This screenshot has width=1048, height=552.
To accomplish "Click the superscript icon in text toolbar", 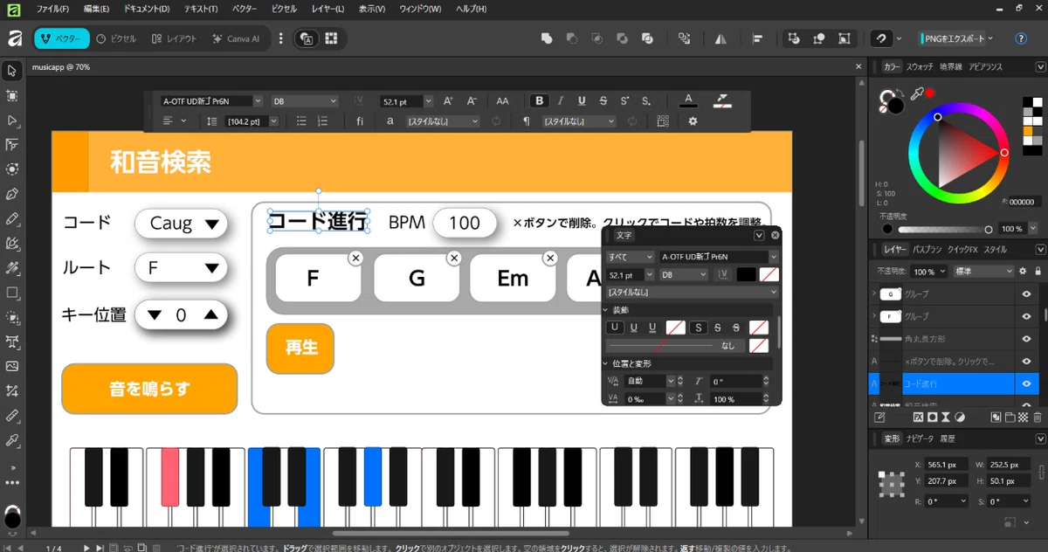I will coord(624,101).
